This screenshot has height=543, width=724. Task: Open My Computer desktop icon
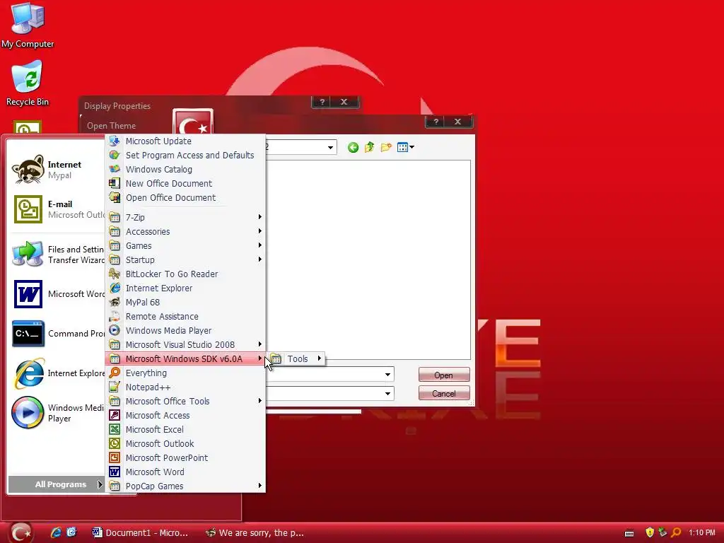pyautogui.click(x=28, y=26)
